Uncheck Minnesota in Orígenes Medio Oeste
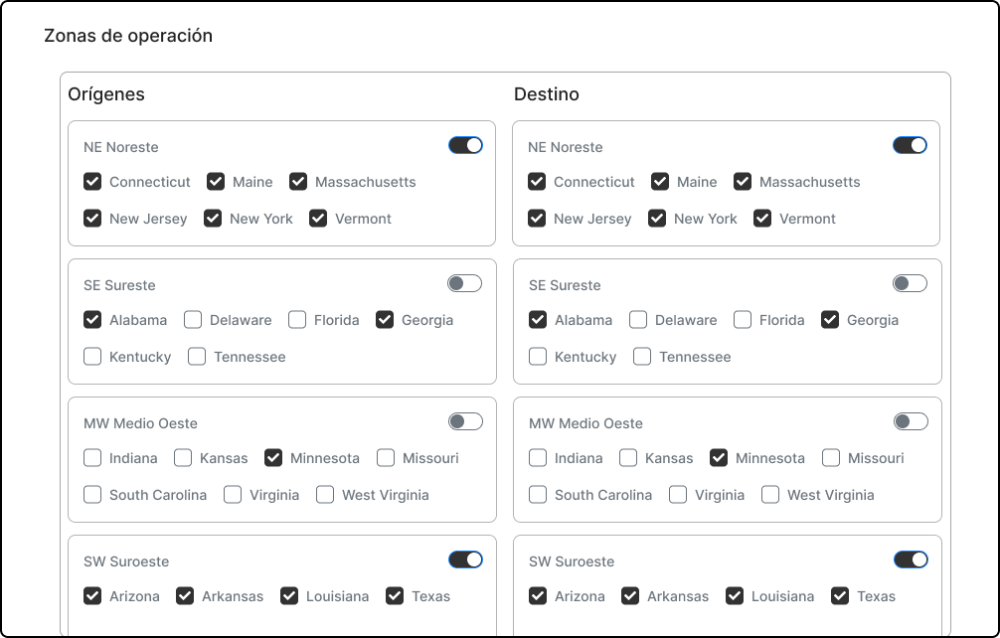Viewport: 1000px width, 638px height. tap(273, 458)
